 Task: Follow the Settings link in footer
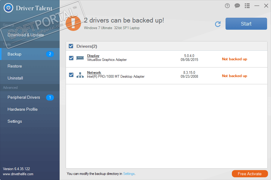[129, 174]
